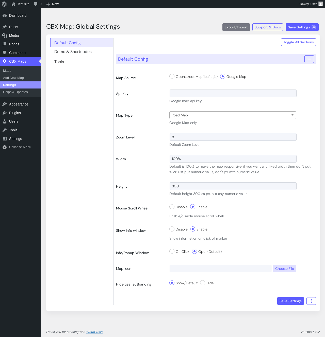Click the 'Enable/disable mouse scroll whell' hint
This screenshot has height=337, width=325.
coord(197,216)
